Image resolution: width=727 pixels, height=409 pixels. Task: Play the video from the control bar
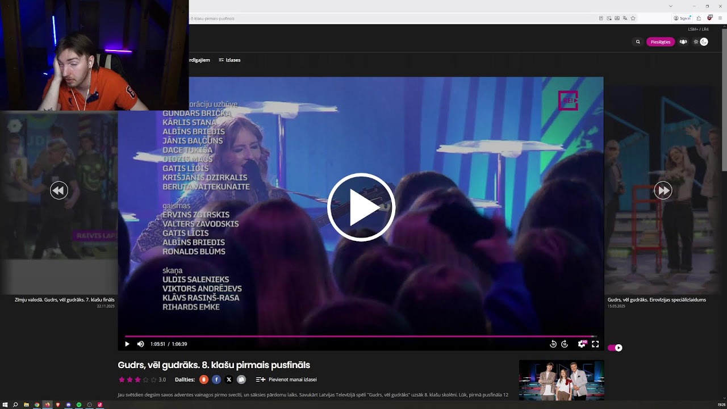coord(127,344)
